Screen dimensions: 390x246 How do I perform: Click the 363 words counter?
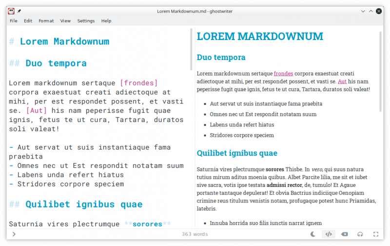(x=195, y=234)
